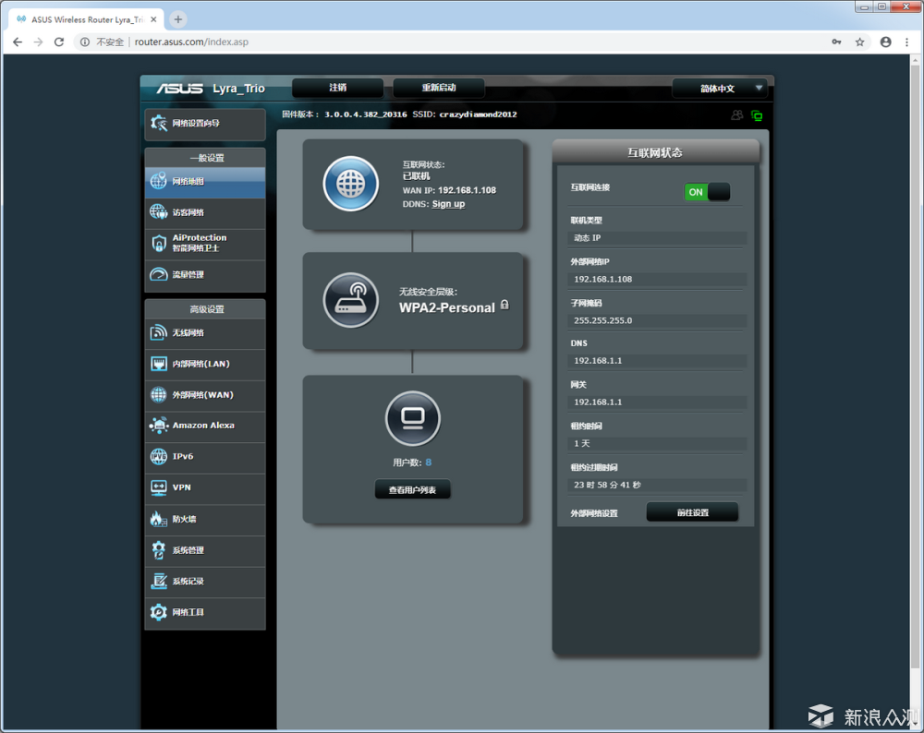
Task: Click the ASUS logo in header
Action: coord(180,89)
